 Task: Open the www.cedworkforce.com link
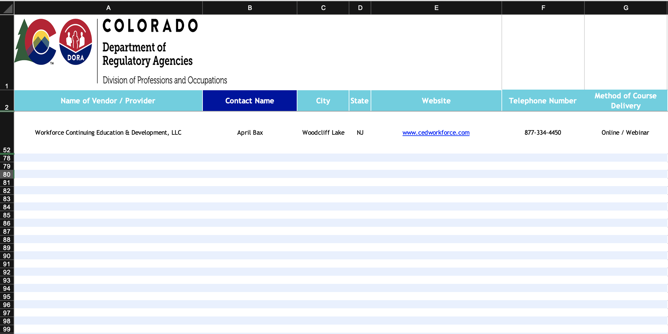click(436, 133)
